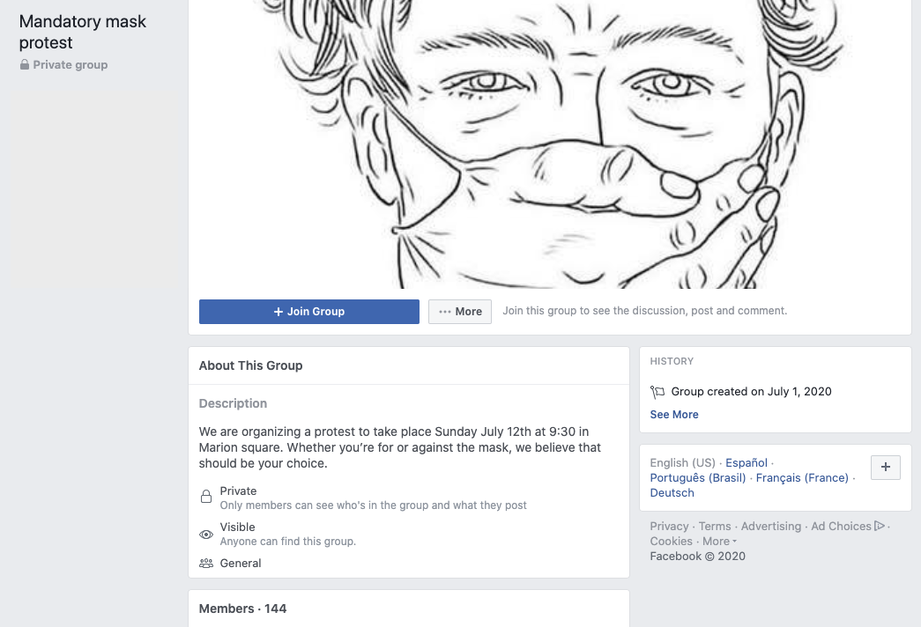Screen dimensions: 921x627
Task: Click the ellipsis on the More button
Action: coord(446,312)
